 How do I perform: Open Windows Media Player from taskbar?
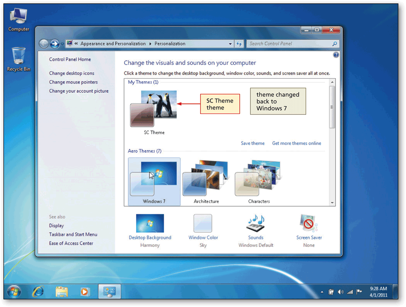(x=84, y=292)
